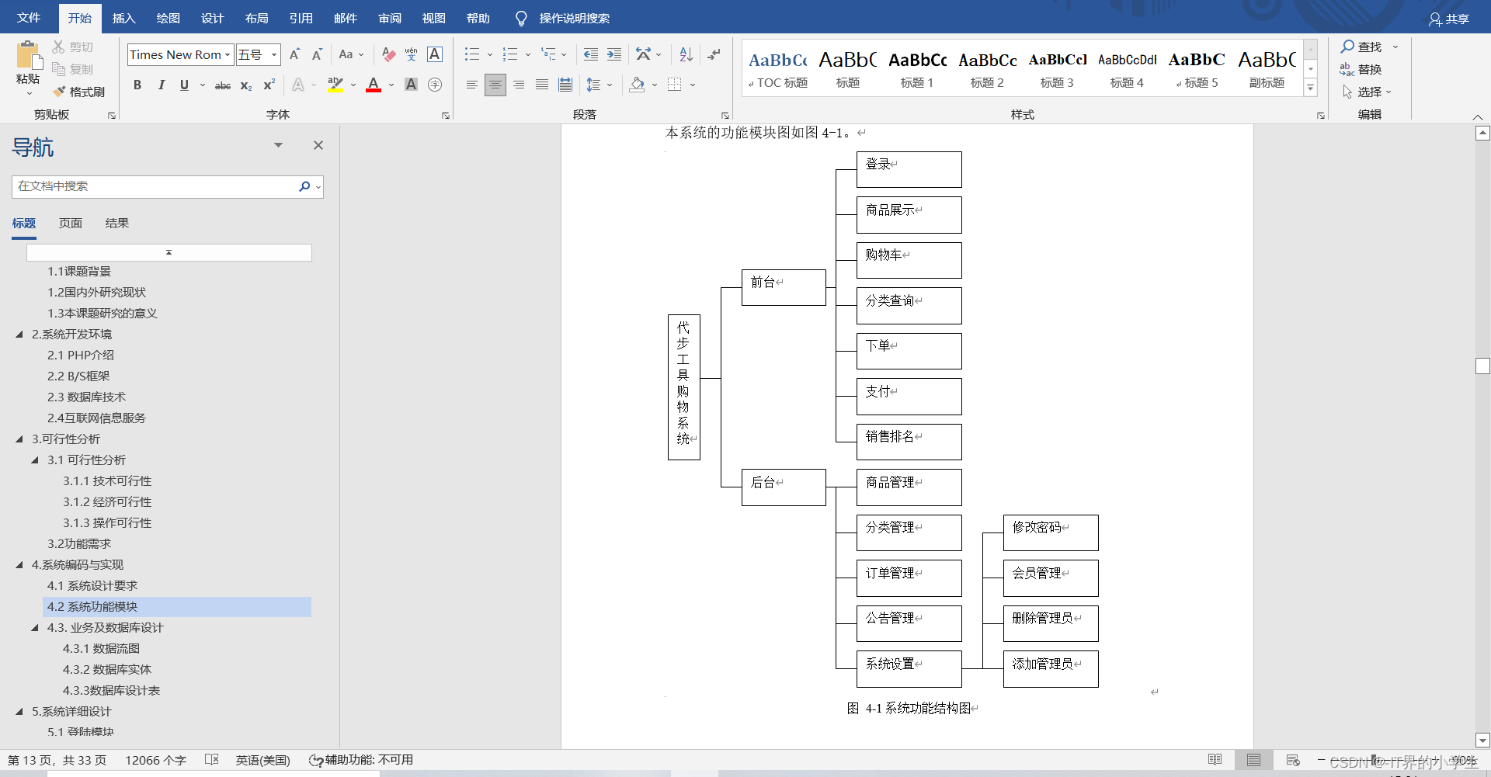Click the bullet list icon
The image size is (1491, 777).
coord(471,54)
